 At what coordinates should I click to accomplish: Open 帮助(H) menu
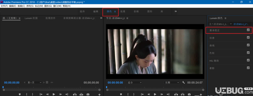coord(67,6)
